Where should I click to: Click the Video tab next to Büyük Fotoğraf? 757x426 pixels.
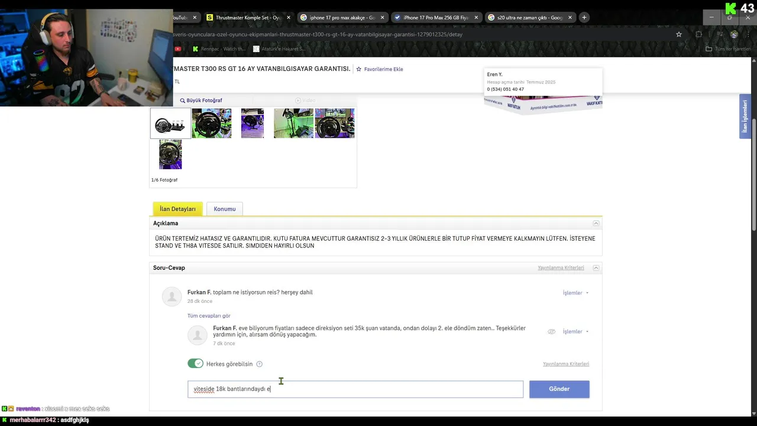tap(306, 101)
